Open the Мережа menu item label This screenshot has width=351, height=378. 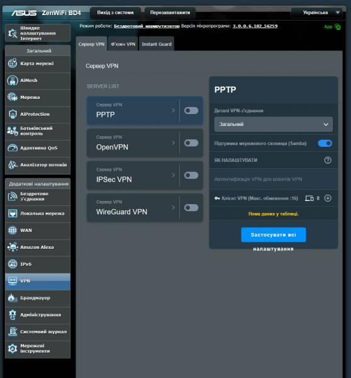tap(30, 98)
